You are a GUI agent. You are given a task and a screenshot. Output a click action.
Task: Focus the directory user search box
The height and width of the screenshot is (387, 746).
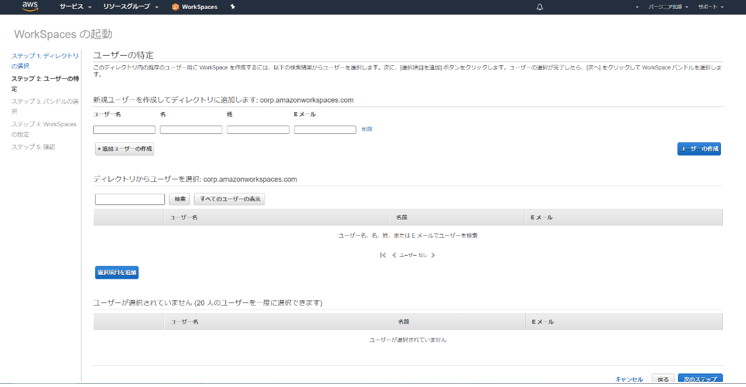pyautogui.click(x=130, y=199)
